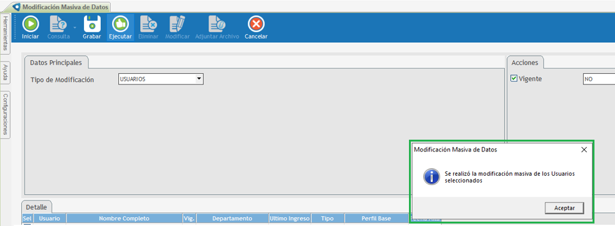
Task: Click the Sel column header
Action: coord(27,218)
